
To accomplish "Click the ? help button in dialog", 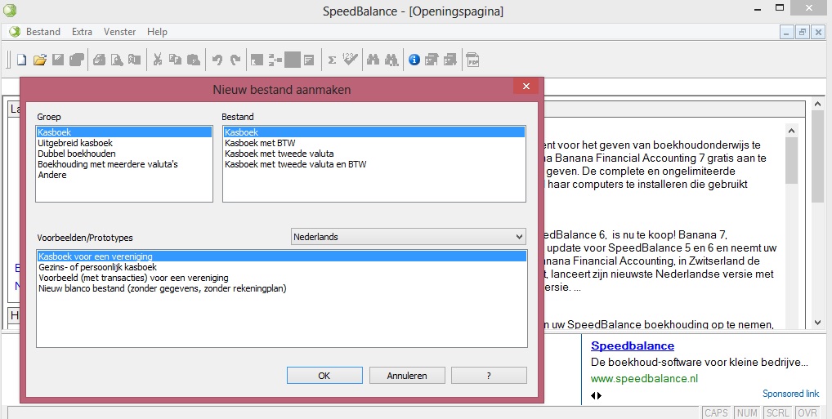I will (489, 376).
